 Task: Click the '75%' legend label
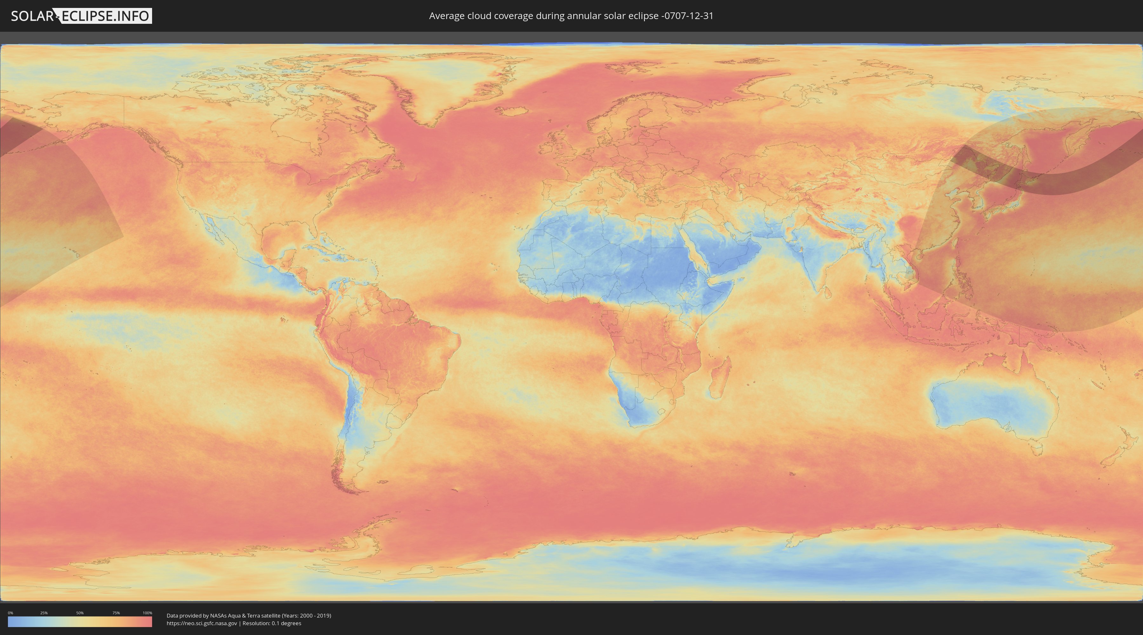click(x=116, y=613)
